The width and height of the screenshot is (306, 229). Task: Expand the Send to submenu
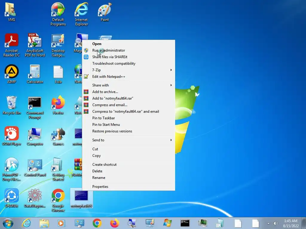pos(128,140)
